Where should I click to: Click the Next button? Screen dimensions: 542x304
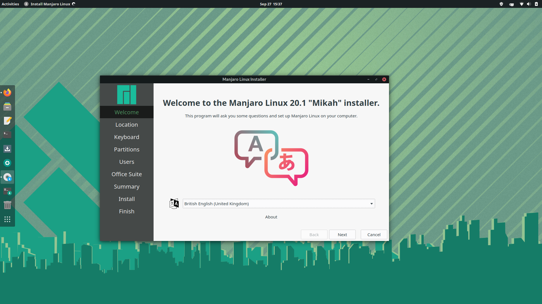(x=342, y=234)
